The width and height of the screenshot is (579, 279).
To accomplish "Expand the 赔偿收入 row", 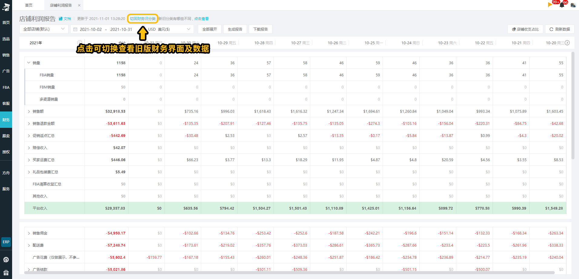I will click(29, 148).
